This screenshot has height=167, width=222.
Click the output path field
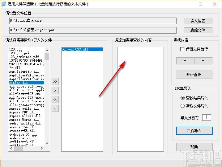[x=93, y=30]
